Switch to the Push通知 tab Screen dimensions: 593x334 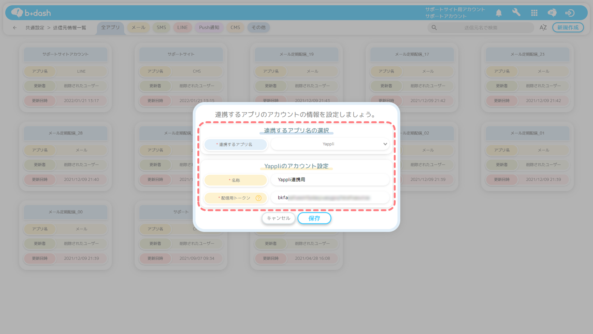pos(209,27)
